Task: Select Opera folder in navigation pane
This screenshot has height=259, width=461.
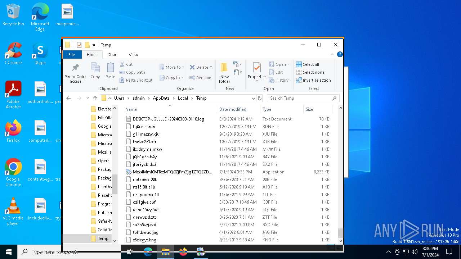Action: click(x=103, y=161)
